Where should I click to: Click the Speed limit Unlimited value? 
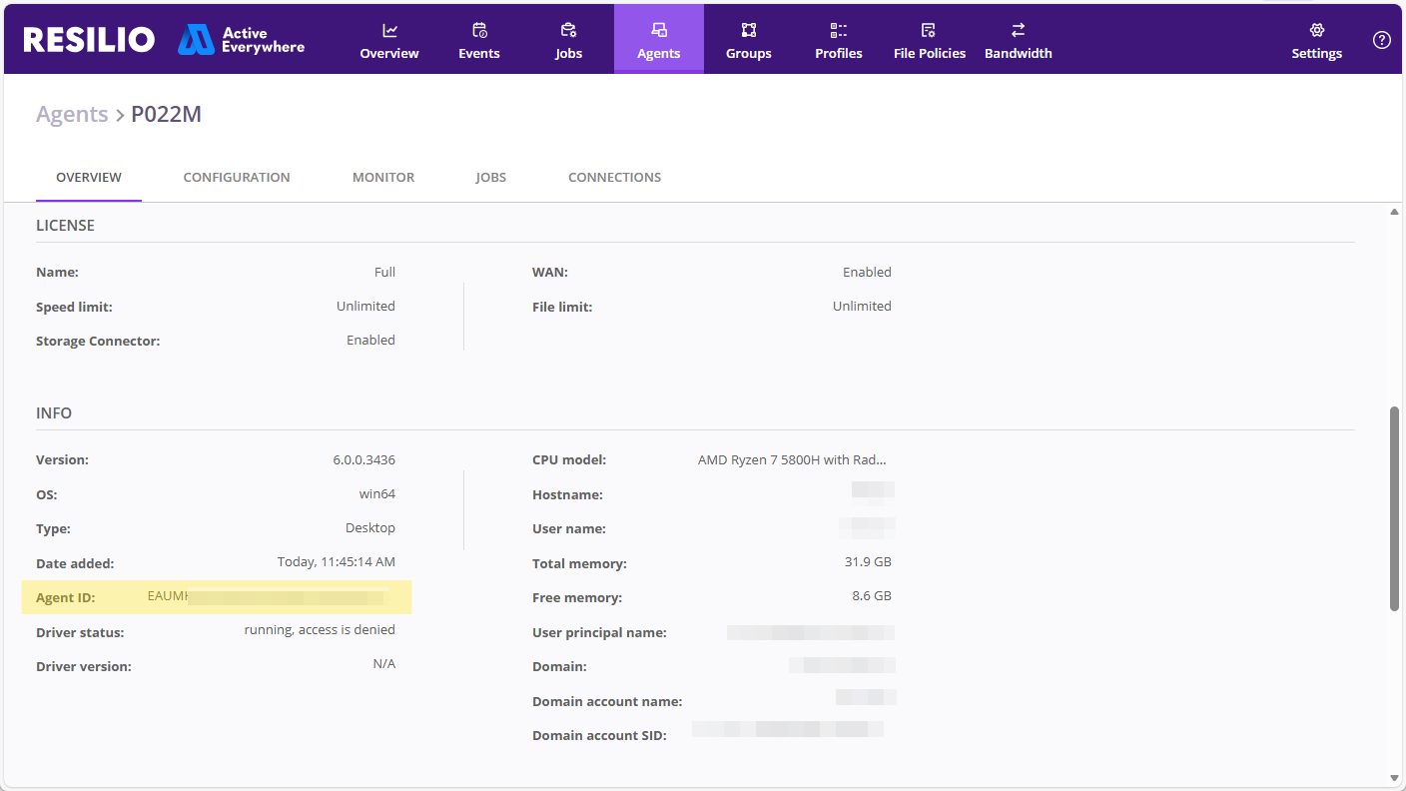[x=365, y=307]
